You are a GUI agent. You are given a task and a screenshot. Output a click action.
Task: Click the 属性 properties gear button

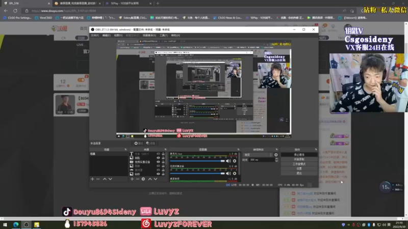(139, 144)
